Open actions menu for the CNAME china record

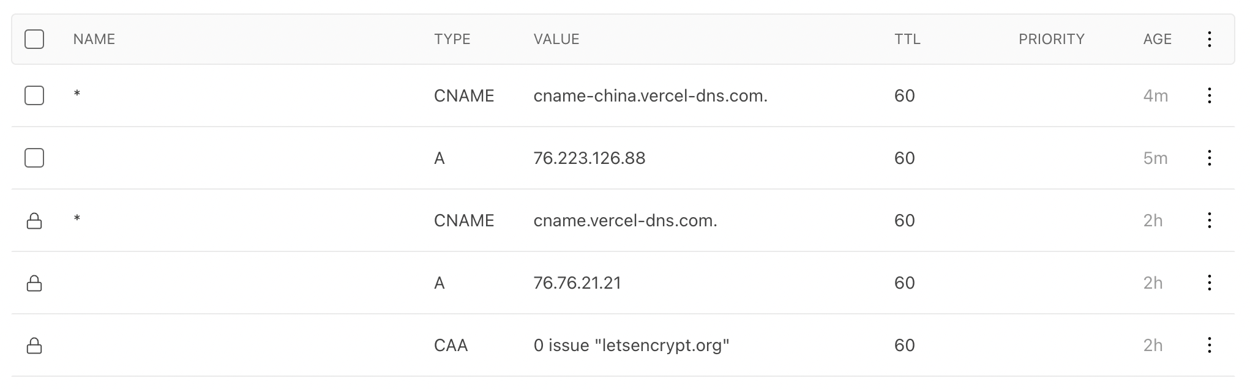(1210, 95)
